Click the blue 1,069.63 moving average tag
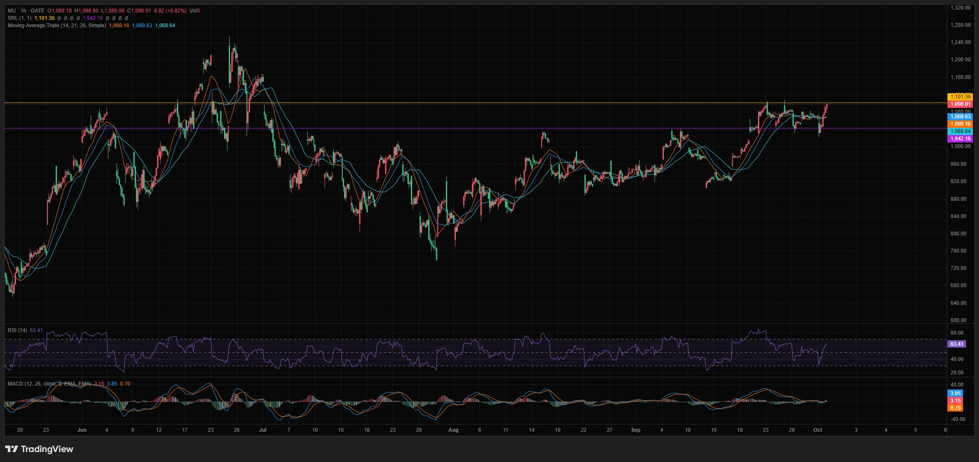The image size is (979, 462). tap(960, 117)
